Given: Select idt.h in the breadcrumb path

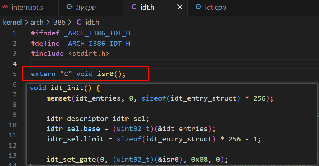Looking at the screenshot, I should coord(92,22).
